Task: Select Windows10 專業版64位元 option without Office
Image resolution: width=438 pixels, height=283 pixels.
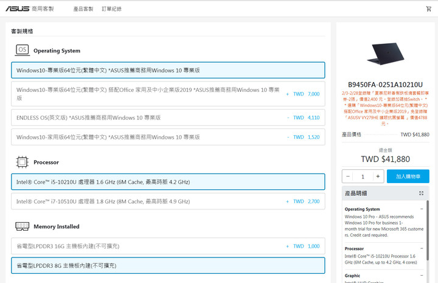Action: click(x=168, y=70)
